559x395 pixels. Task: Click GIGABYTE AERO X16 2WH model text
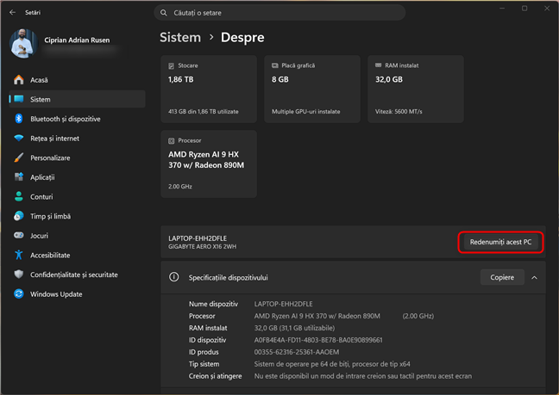pos(202,246)
